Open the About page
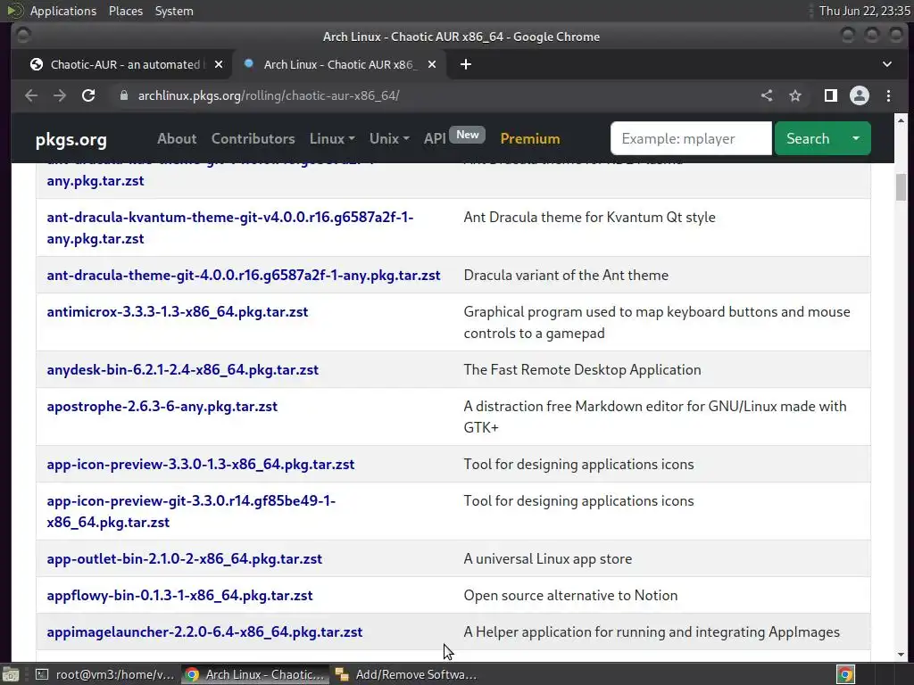The height and width of the screenshot is (685, 914). (x=177, y=138)
